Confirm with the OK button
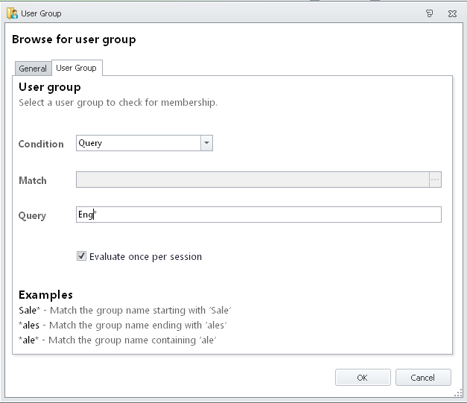 click(363, 378)
